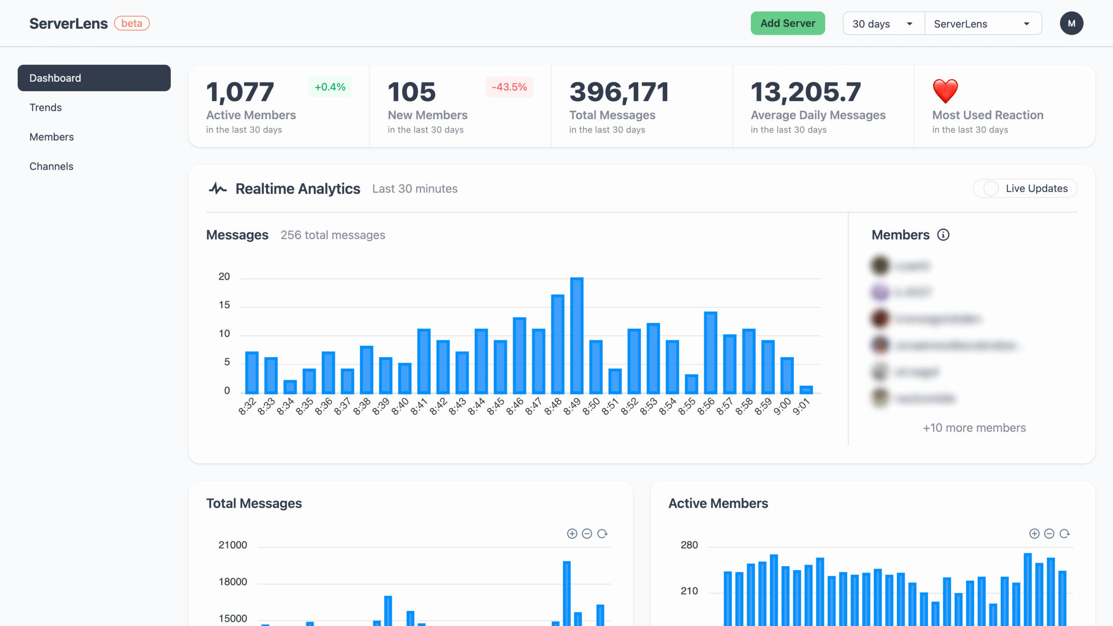Screen dimensions: 1113x626
Task: Click the Total Messages chart title
Action: (254, 503)
